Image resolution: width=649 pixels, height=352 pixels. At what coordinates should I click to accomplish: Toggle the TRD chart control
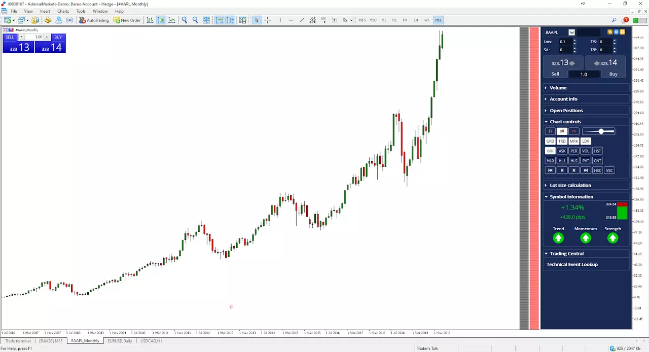pyautogui.click(x=562, y=141)
